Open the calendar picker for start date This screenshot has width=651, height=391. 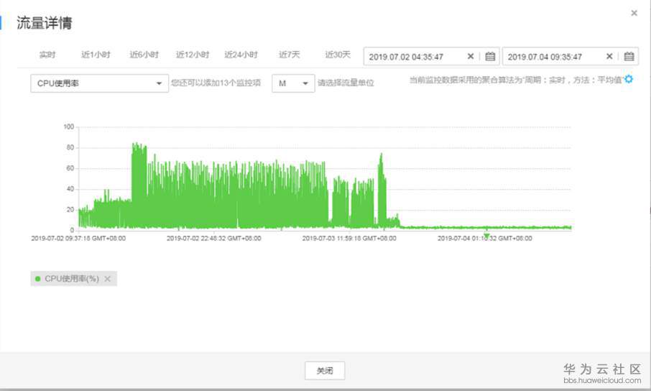click(x=490, y=57)
